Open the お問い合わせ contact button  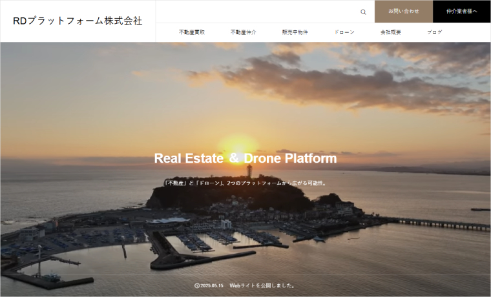click(x=403, y=12)
